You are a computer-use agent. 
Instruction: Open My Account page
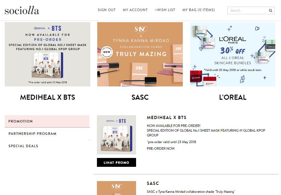click(135, 10)
